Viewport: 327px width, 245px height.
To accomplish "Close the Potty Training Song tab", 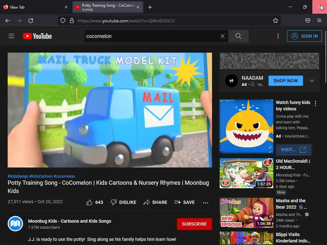I will coord(138,7).
